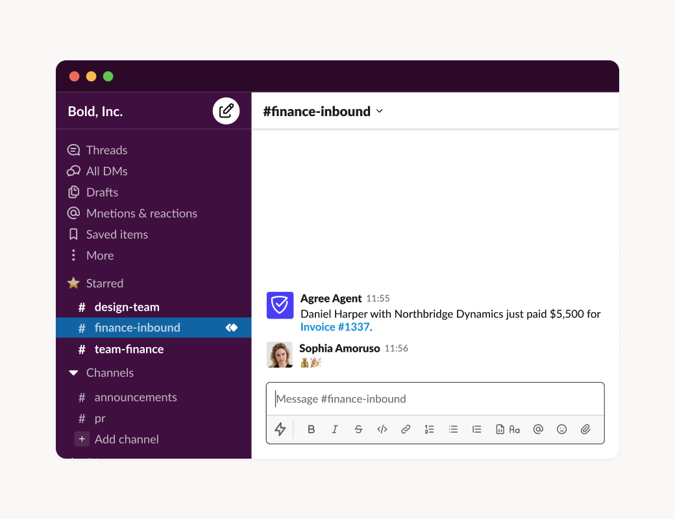Click Add channel in the sidebar
This screenshot has width=675, height=519.
126,439
